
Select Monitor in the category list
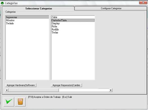pos(27,20)
